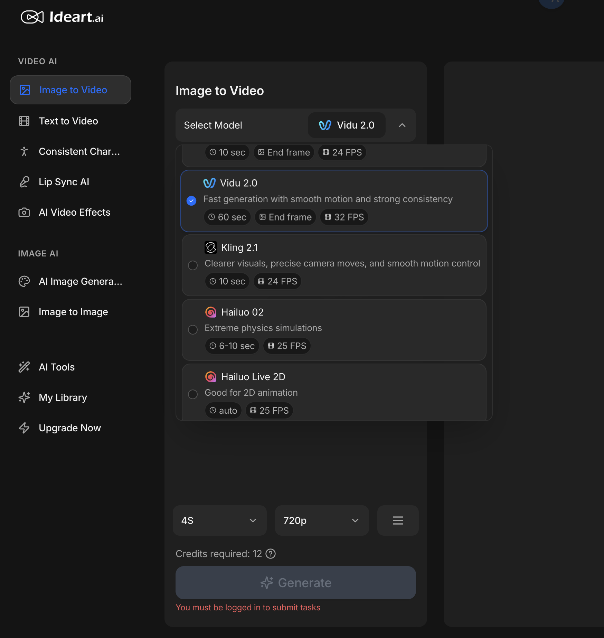Click the user avatar at top
The image size is (604, 638).
(551, 3)
